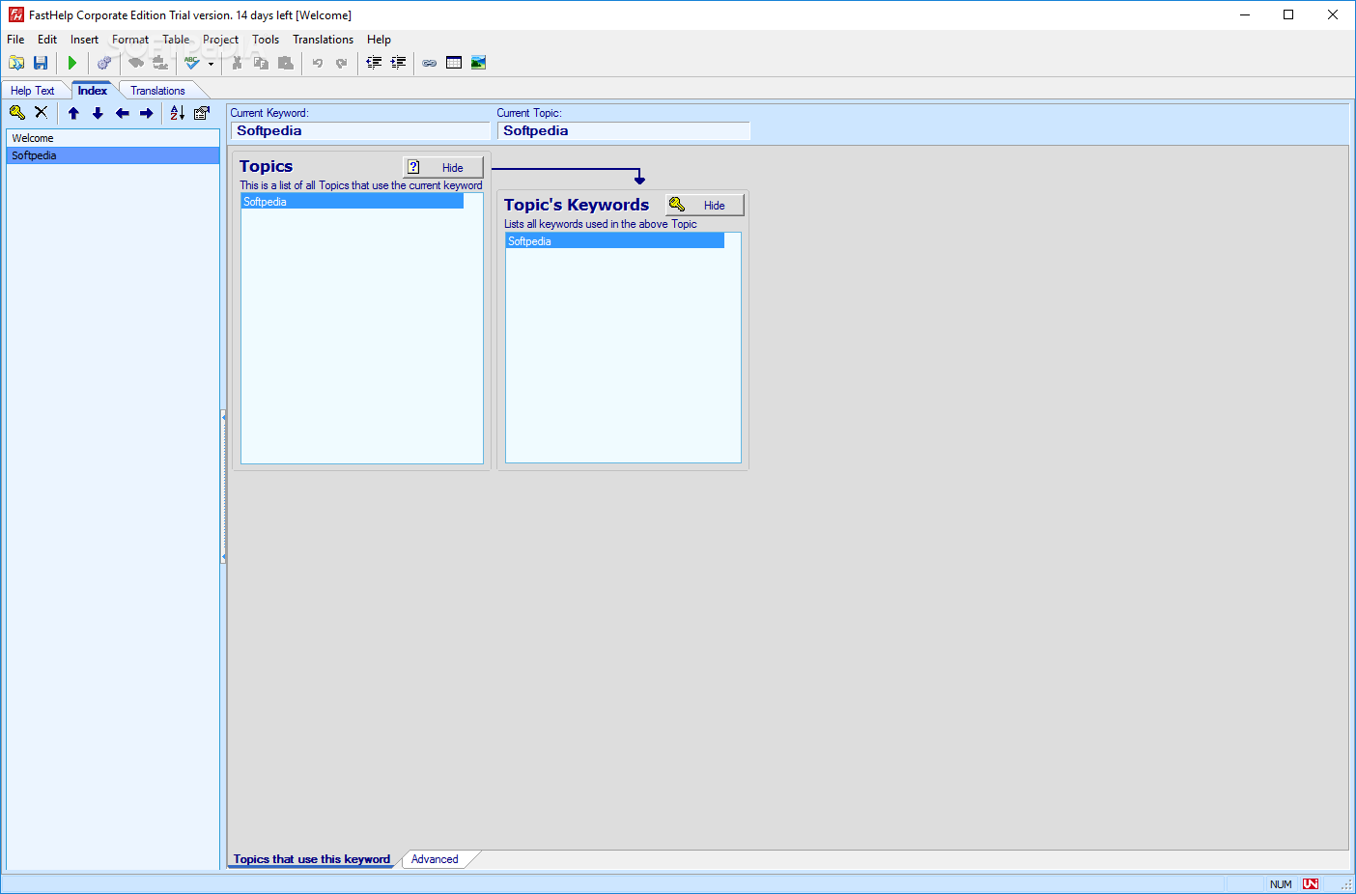Run the ABC spell check
The image size is (1356, 894).
click(192, 63)
